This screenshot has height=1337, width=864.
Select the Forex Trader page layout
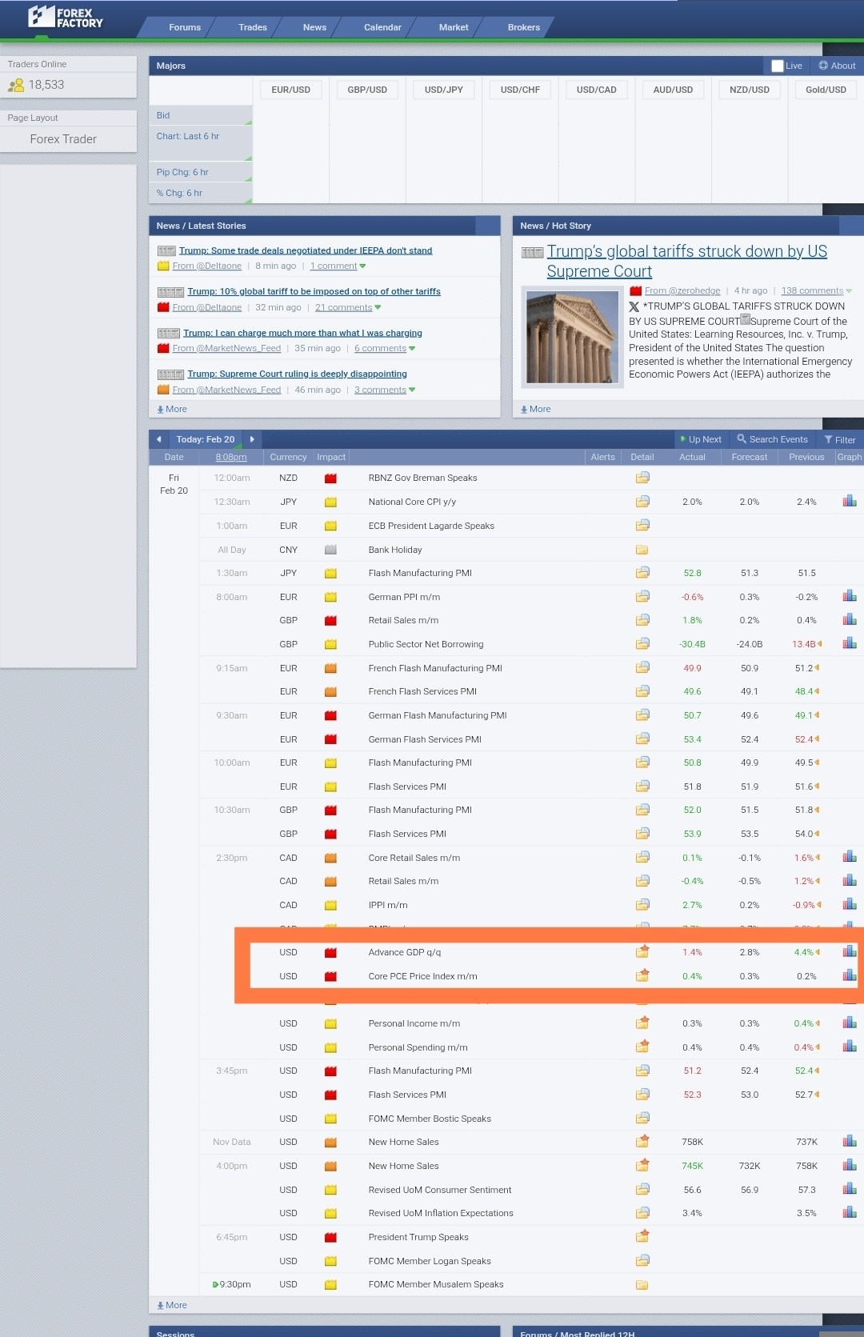63,139
